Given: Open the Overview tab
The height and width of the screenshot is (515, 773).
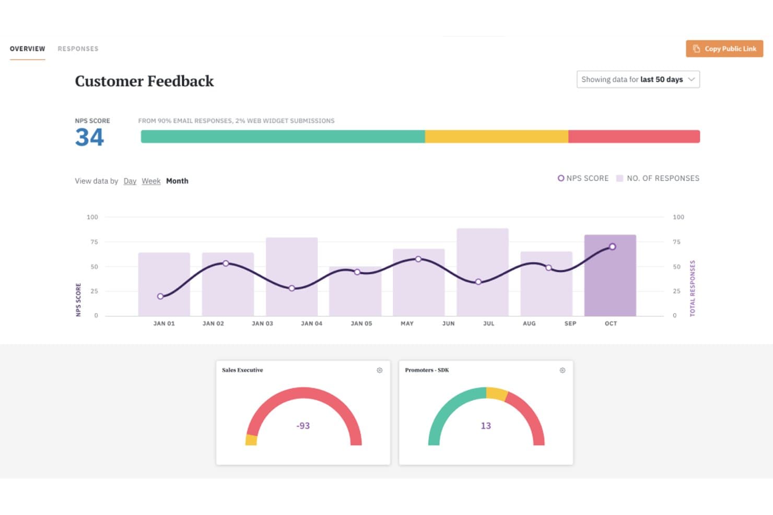Looking at the screenshot, I should [x=28, y=49].
